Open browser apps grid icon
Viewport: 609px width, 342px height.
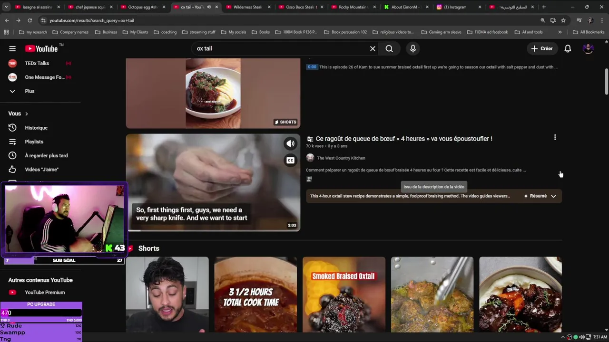point(6,32)
